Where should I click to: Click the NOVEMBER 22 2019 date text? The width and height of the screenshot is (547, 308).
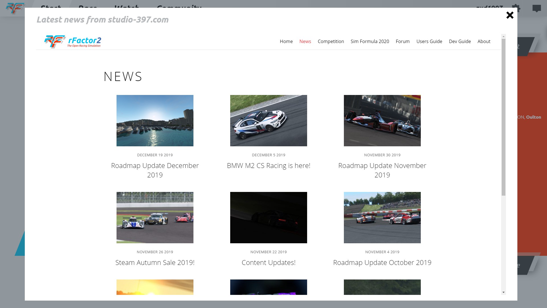tap(269, 252)
